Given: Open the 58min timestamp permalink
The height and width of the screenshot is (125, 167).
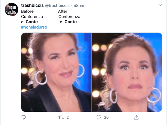Looking at the screenshot, I should [80, 6].
